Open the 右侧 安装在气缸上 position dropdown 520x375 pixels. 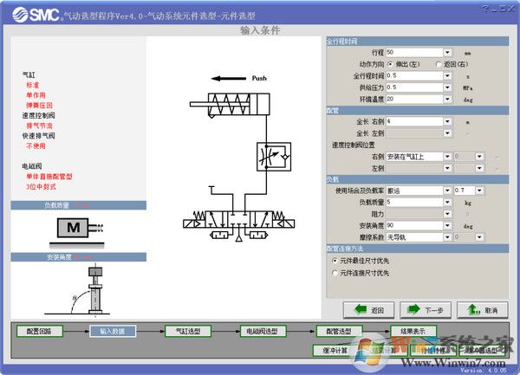[x=447, y=157]
